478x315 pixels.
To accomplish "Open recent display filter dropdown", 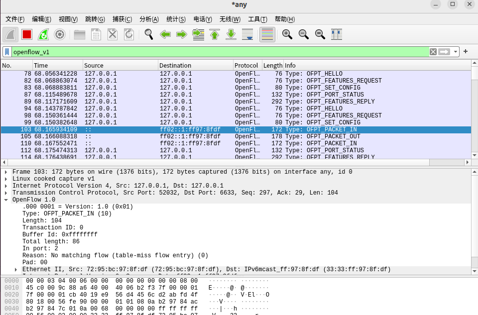I will (456, 52).
